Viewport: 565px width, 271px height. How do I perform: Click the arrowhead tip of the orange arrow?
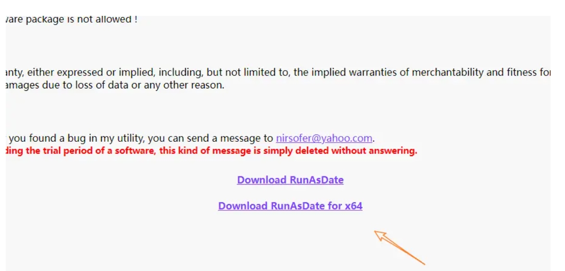(x=376, y=232)
